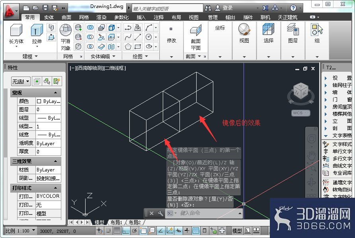Click the solid union icon in 实体编辑
The image size is (355, 238).
click(90, 28)
